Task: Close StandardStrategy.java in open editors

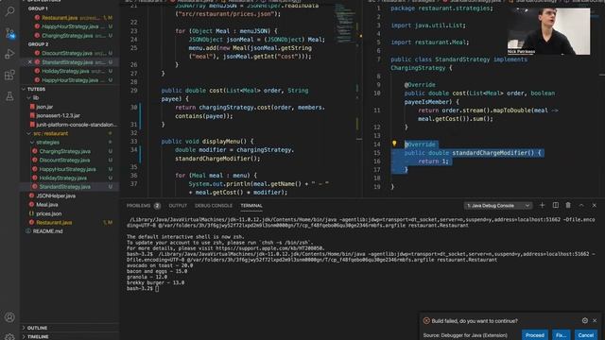Action: (x=30, y=62)
